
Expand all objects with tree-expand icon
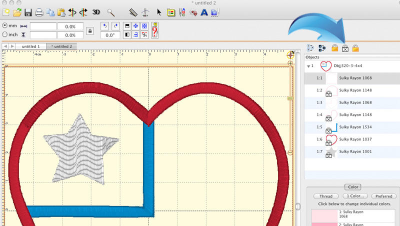click(x=310, y=47)
